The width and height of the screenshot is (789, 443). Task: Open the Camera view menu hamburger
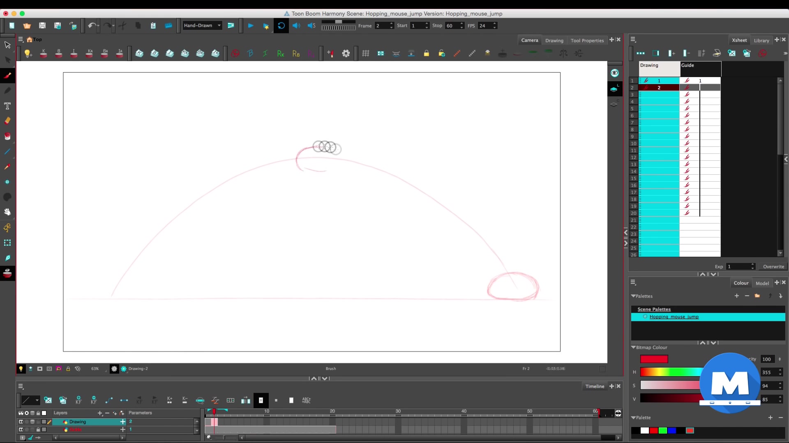[21, 39]
